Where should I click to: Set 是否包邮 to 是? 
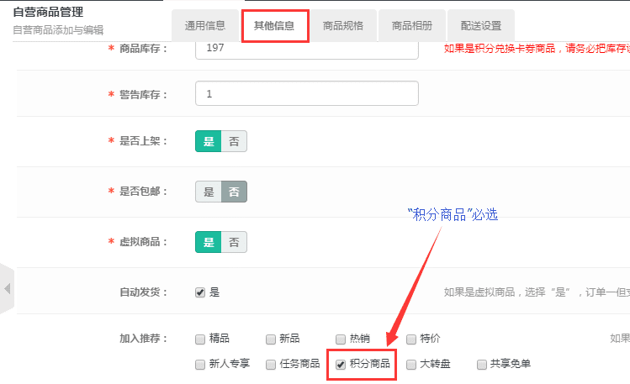click(209, 192)
